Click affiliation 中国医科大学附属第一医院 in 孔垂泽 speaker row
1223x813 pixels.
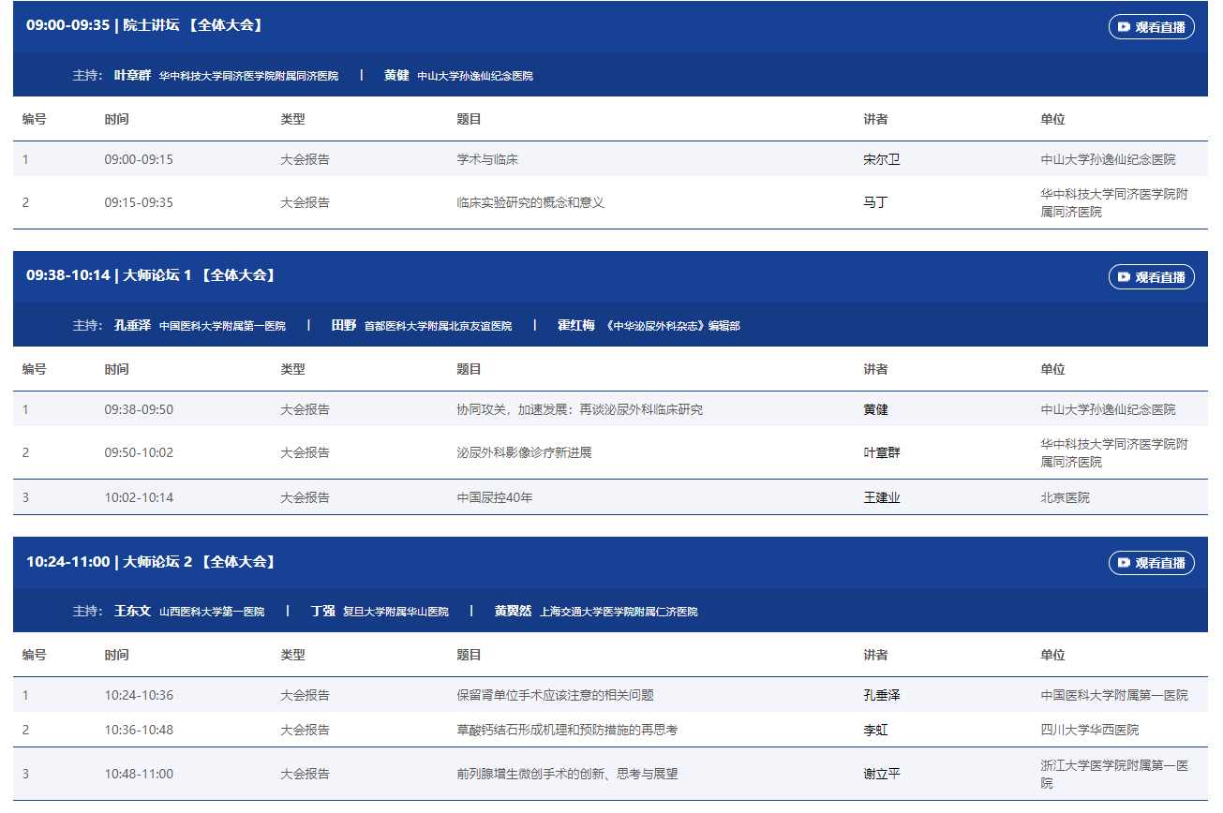pyautogui.click(x=1114, y=695)
